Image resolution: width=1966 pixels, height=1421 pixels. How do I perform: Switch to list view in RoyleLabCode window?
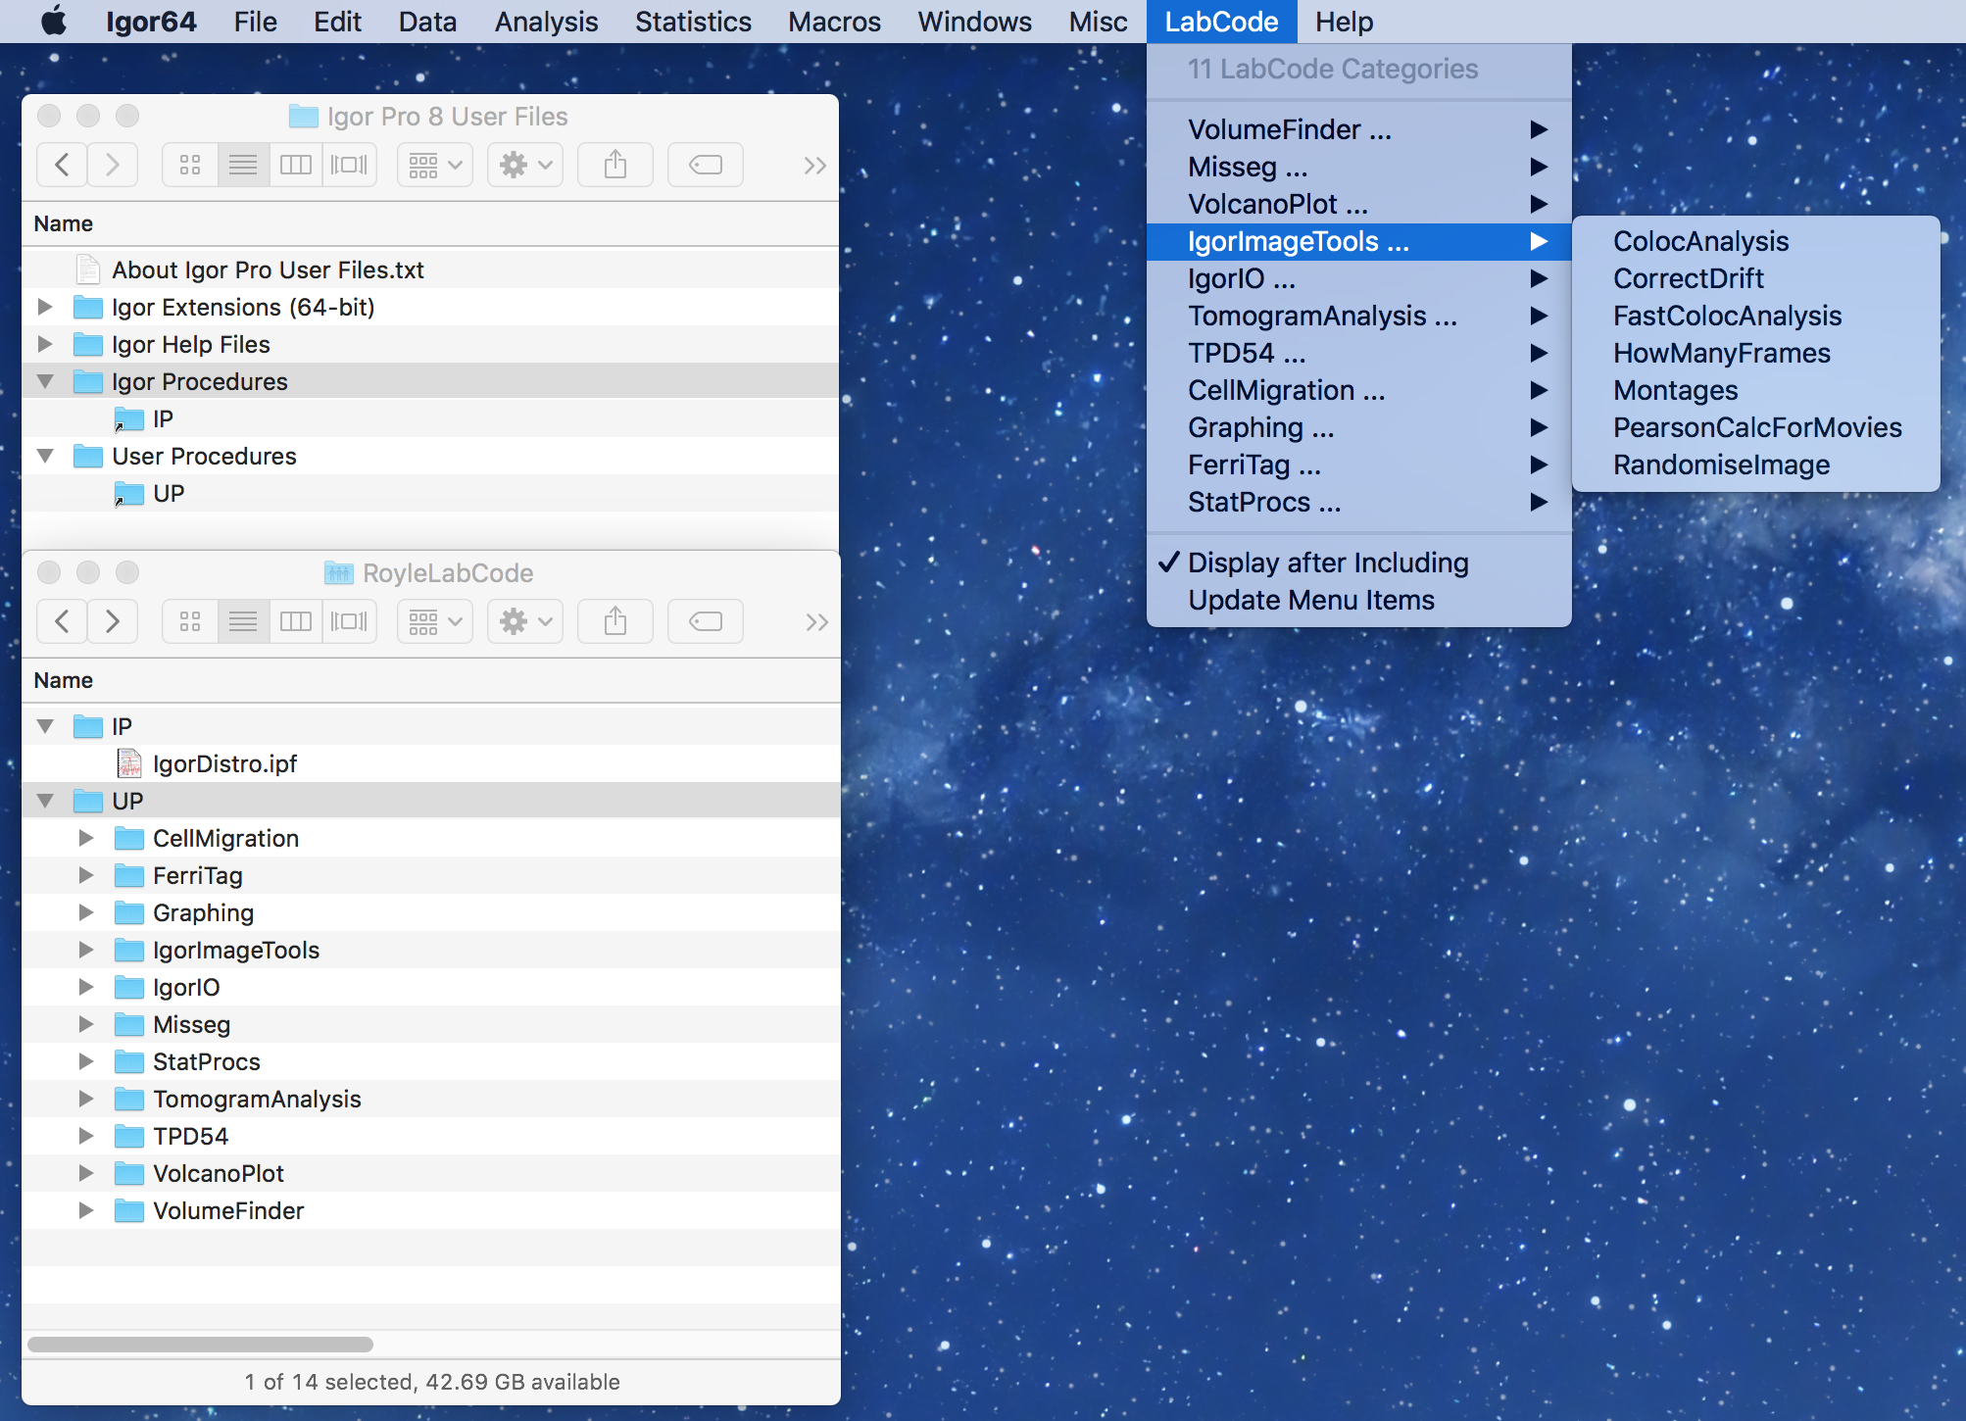(243, 621)
